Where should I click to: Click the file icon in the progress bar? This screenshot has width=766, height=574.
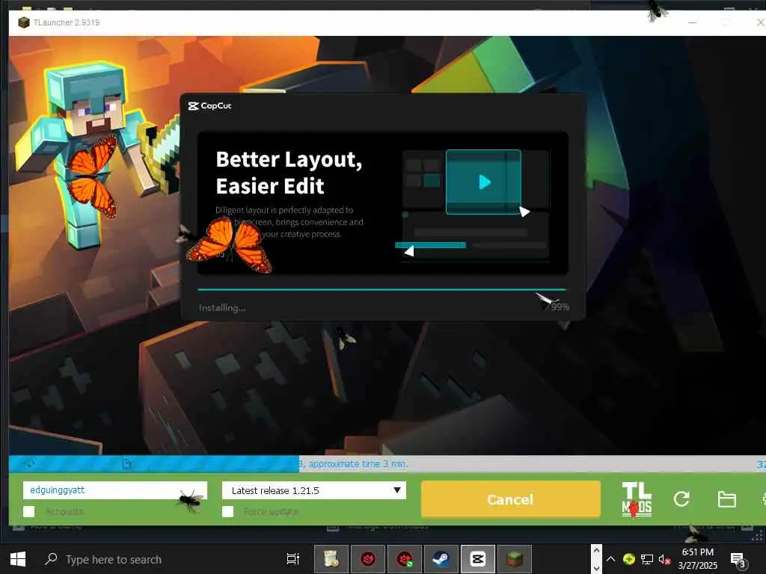[126, 463]
